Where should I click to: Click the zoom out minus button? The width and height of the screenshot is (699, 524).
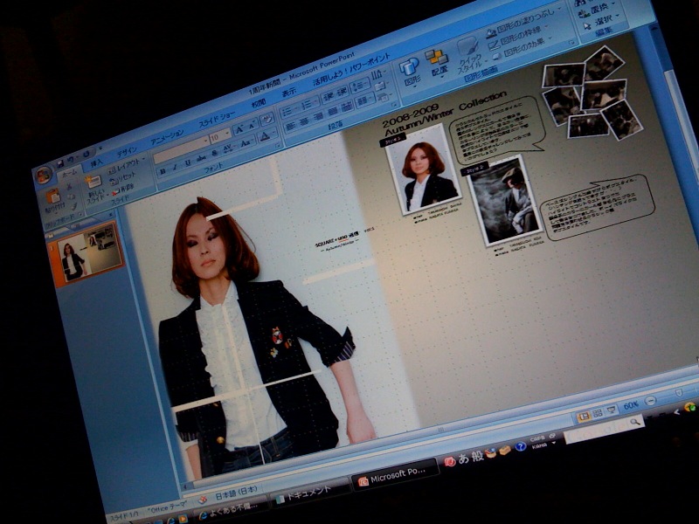[x=650, y=399]
